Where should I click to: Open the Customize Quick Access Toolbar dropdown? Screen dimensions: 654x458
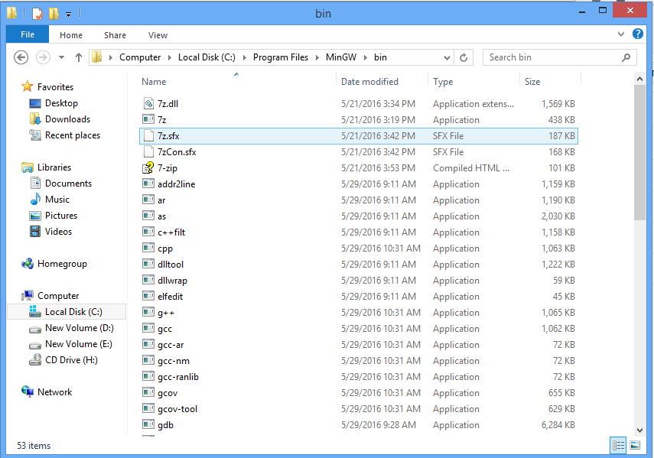point(68,15)
